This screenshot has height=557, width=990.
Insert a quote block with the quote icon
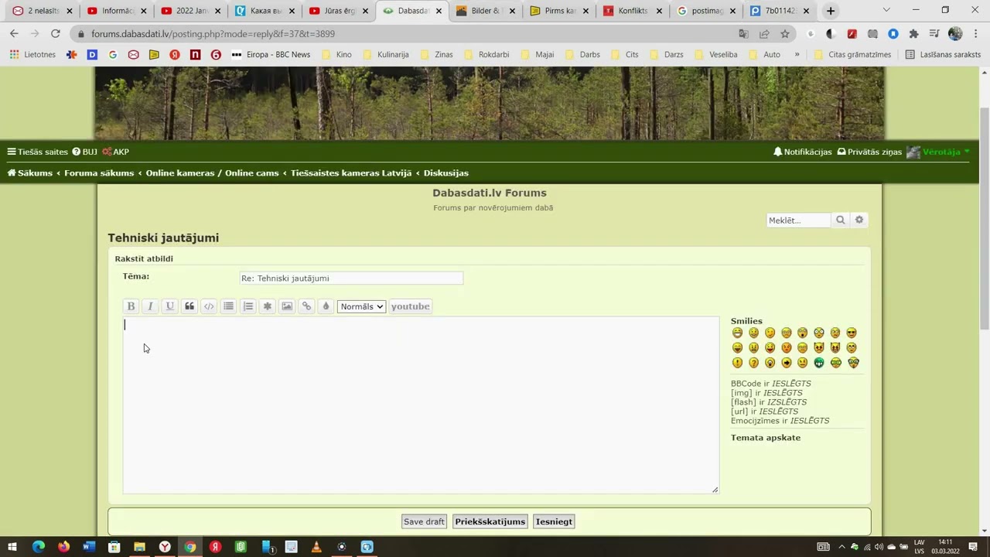pos(189,306)
